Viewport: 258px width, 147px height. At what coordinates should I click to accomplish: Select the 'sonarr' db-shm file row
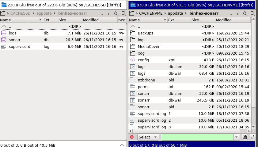pos(190,93)
